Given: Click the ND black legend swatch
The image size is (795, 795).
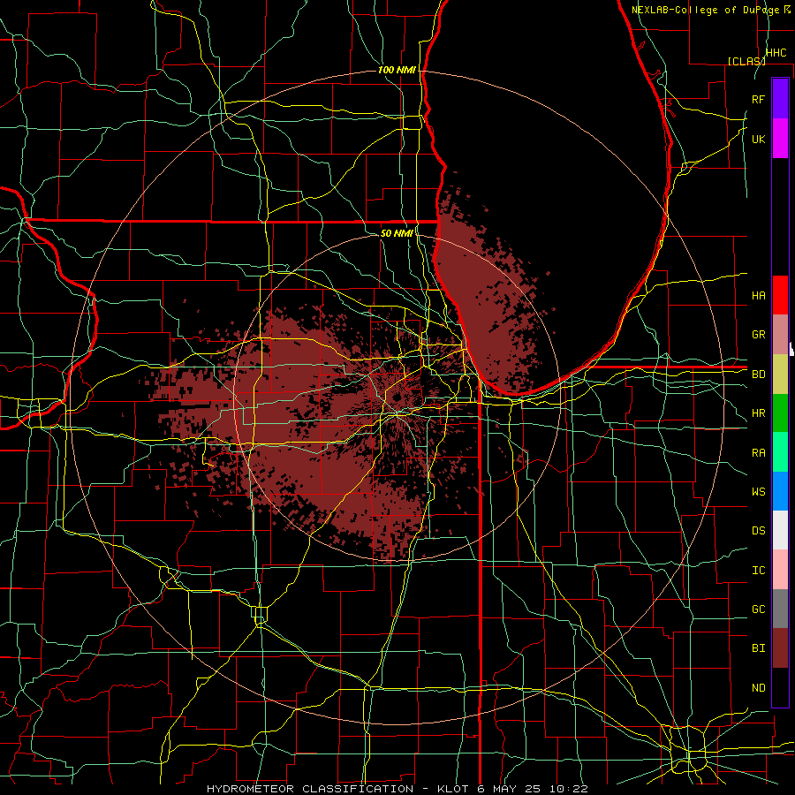Looking at the screenshot, I should (780, 687).
